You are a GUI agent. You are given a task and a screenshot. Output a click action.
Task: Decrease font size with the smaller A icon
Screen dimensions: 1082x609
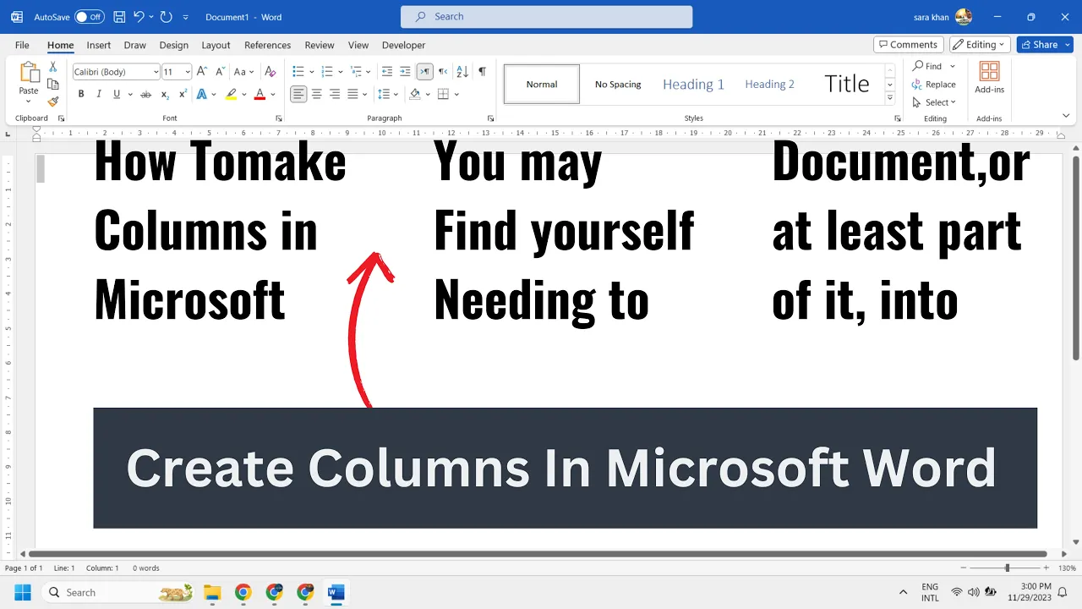[x=220, y=72]
